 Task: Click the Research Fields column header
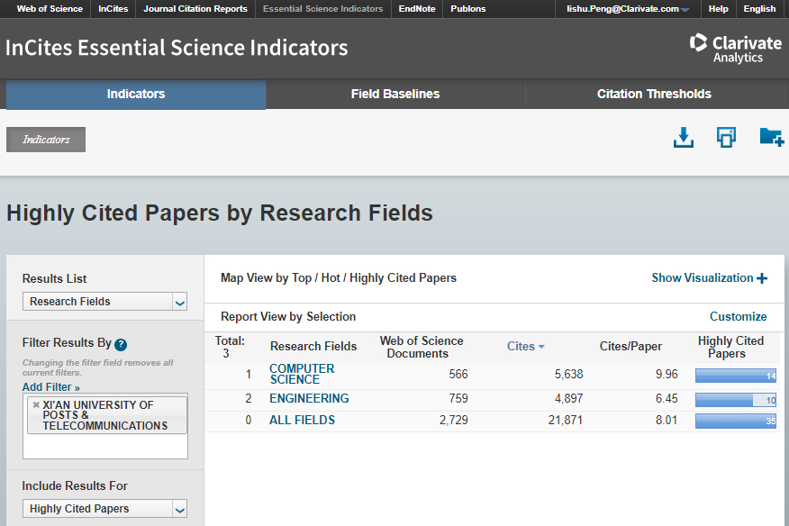coord(313,346)
